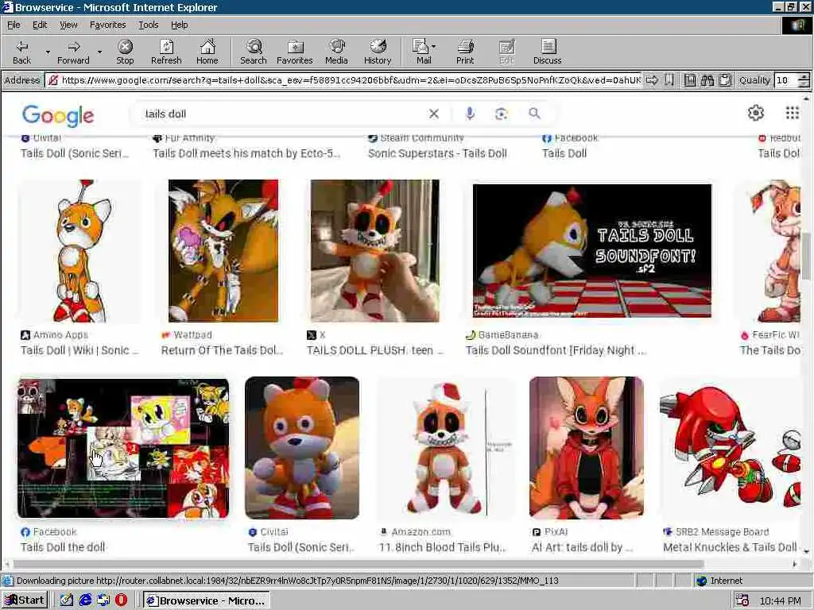
Task: Click the binoculars find icon
Action: tap(707, 80)
